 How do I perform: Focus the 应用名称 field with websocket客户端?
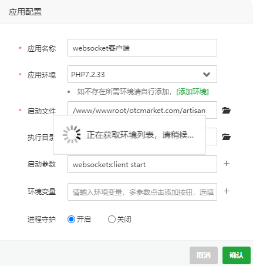pos(142,48)
